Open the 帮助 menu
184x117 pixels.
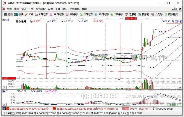(x=84, y=9)
